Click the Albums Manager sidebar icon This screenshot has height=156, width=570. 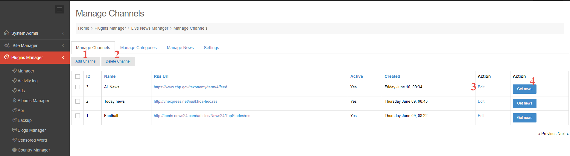pos(14,100)
